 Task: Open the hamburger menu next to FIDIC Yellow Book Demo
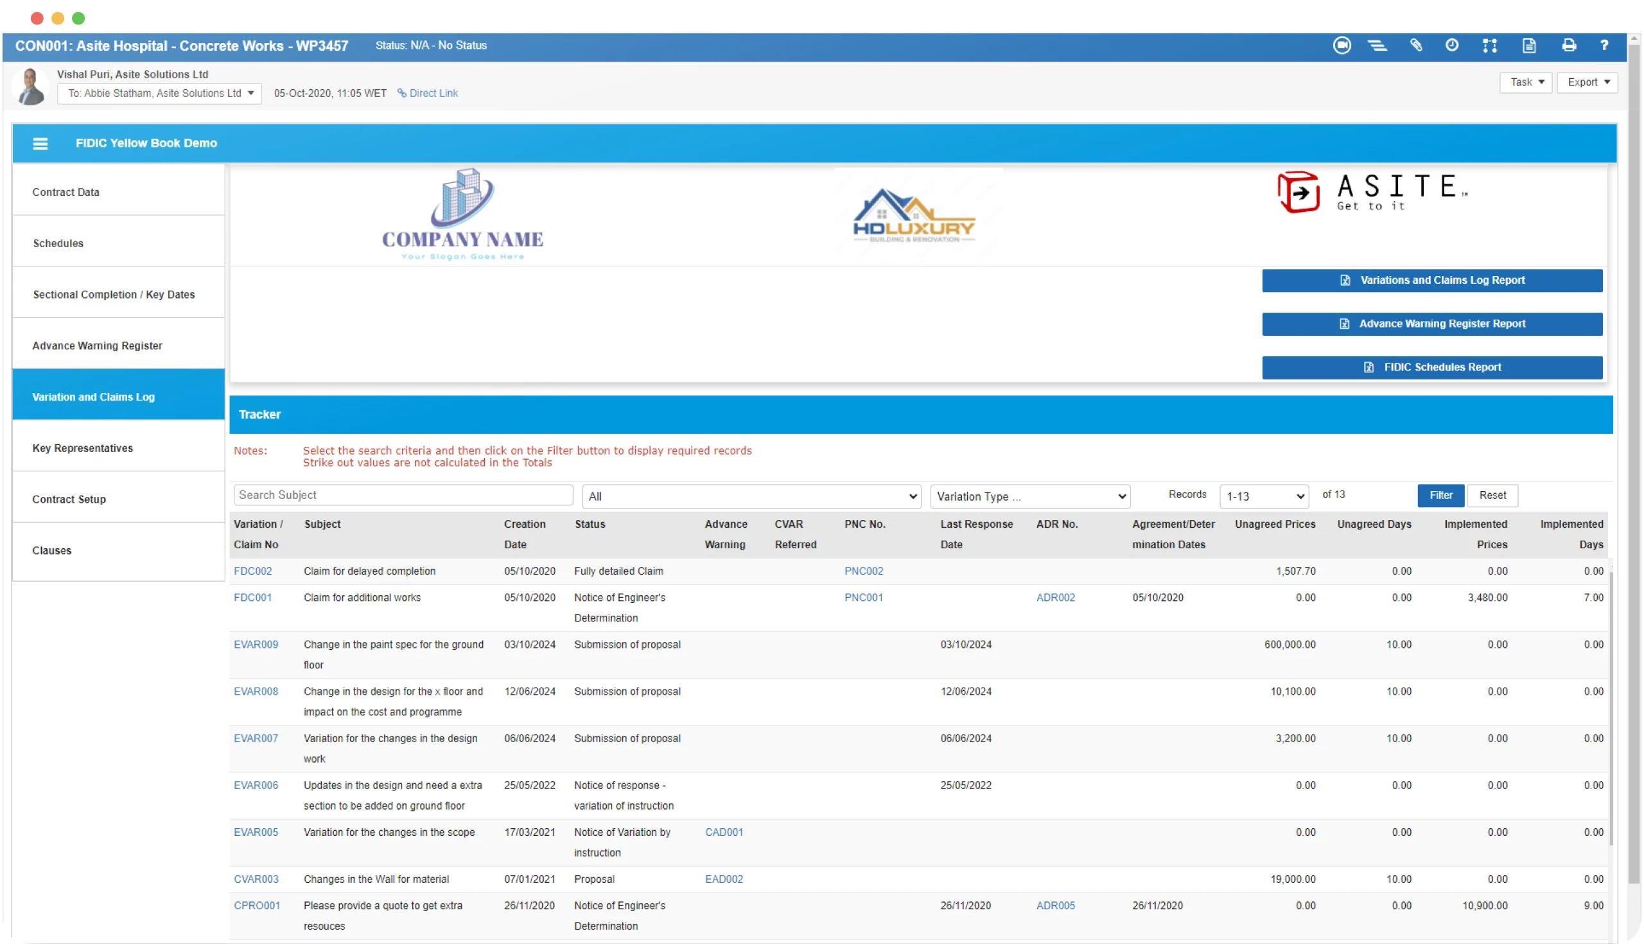[x=40, y=143]
